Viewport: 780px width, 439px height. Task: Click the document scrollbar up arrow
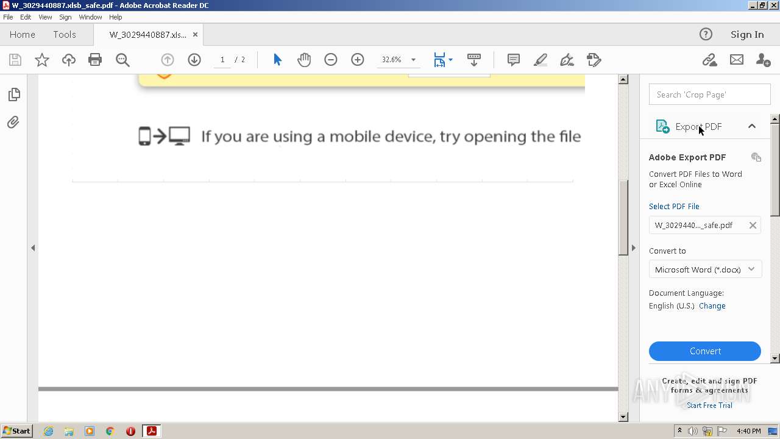(x=623, y=79)
